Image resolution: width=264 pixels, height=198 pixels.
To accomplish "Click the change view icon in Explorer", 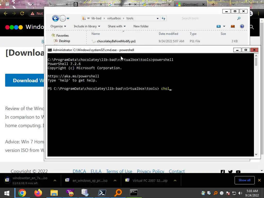I will (x=219, y=26).
